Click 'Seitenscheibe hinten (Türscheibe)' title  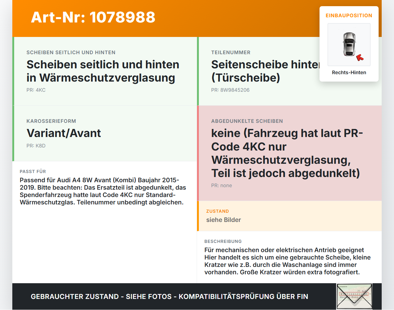(x=265, y=71)
